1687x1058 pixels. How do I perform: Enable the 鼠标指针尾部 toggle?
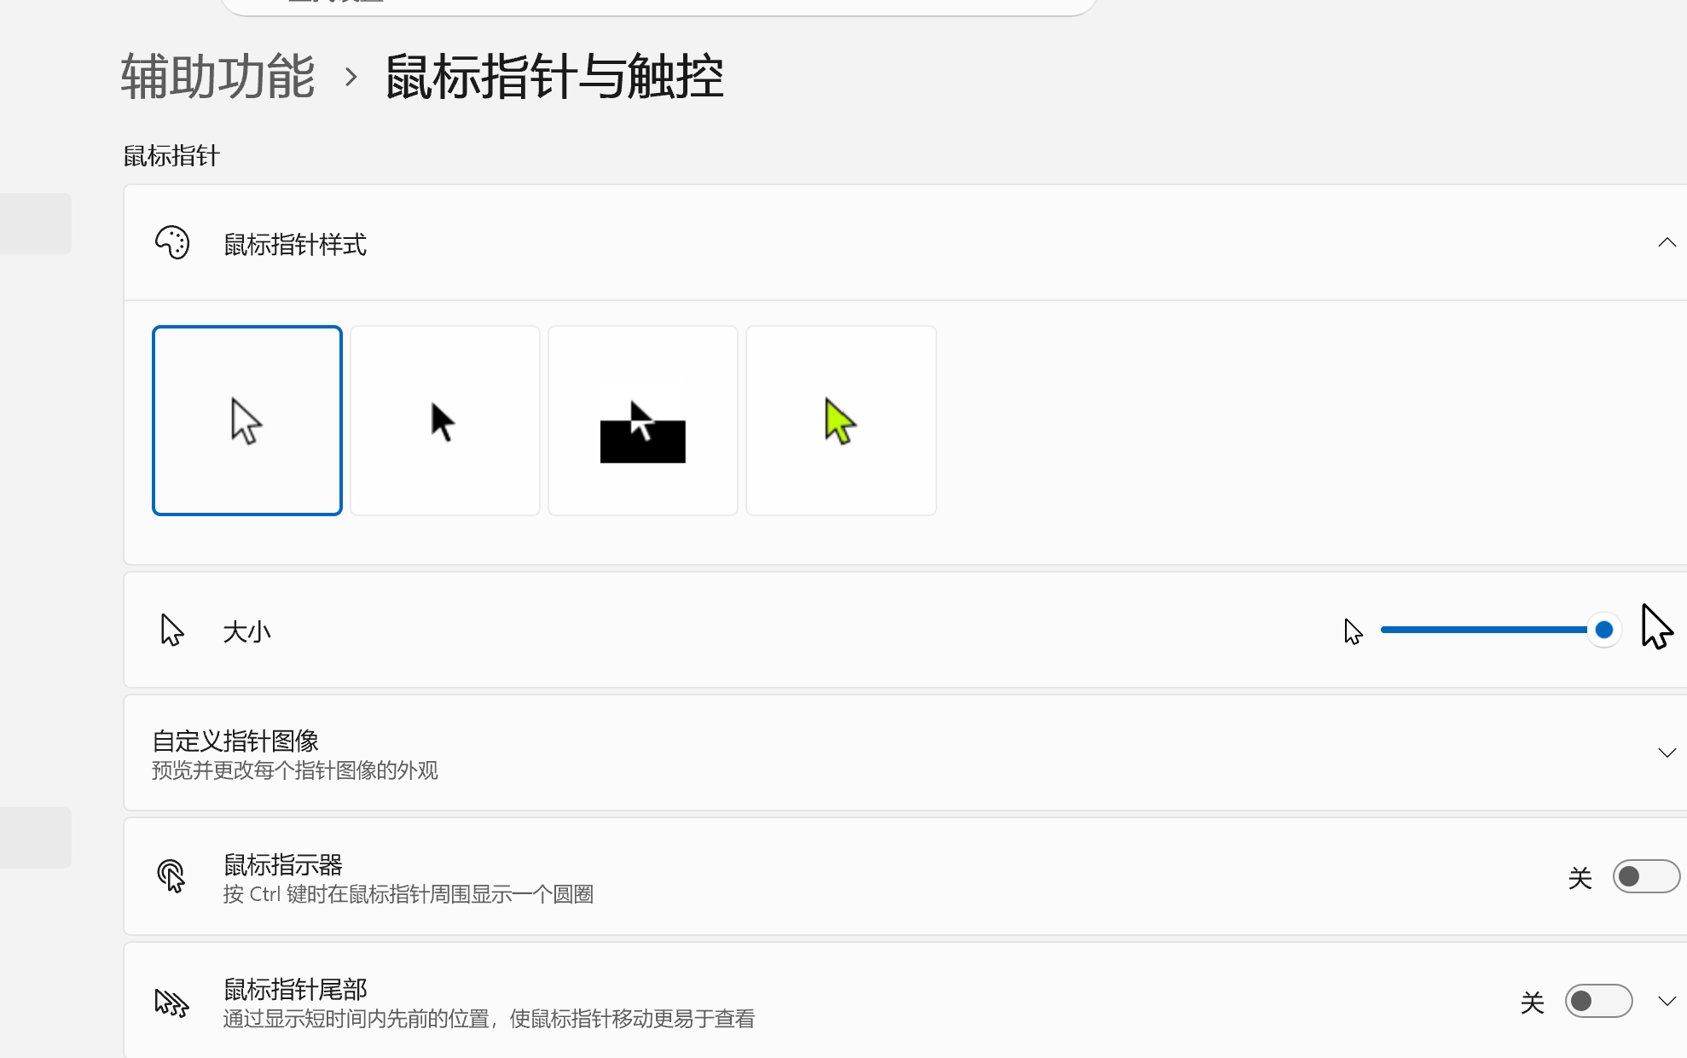click(x=1598, y=1001)
